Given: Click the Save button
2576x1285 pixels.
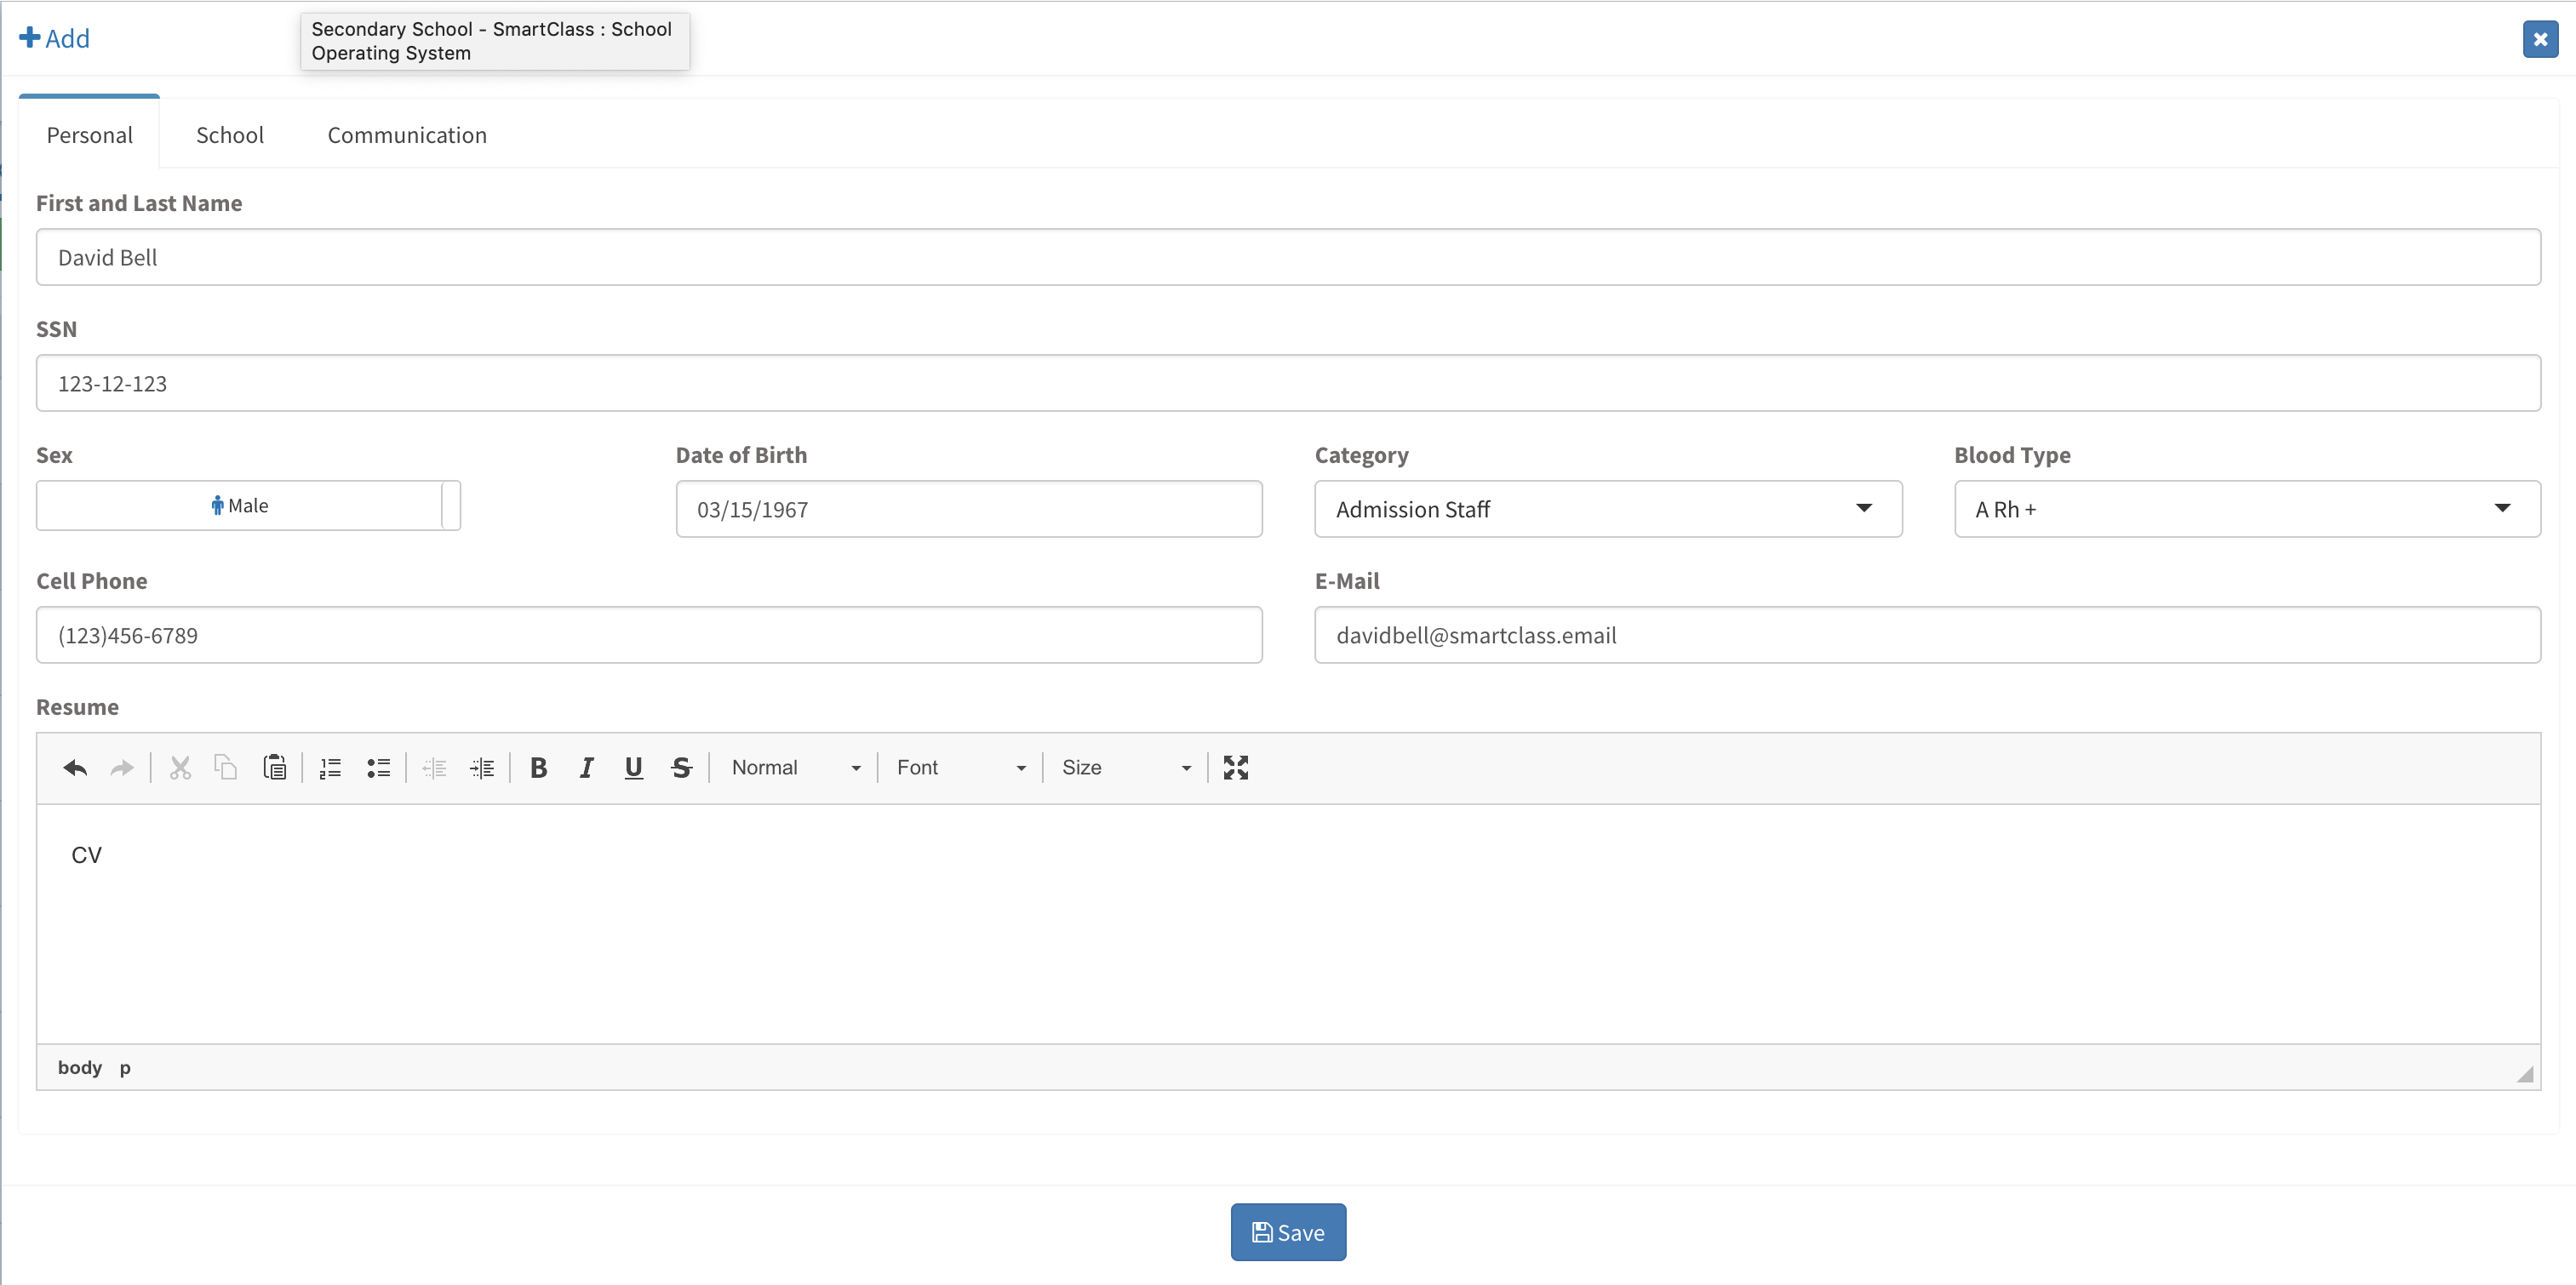Looking at the screenshot, I should pos(1287,1232).
